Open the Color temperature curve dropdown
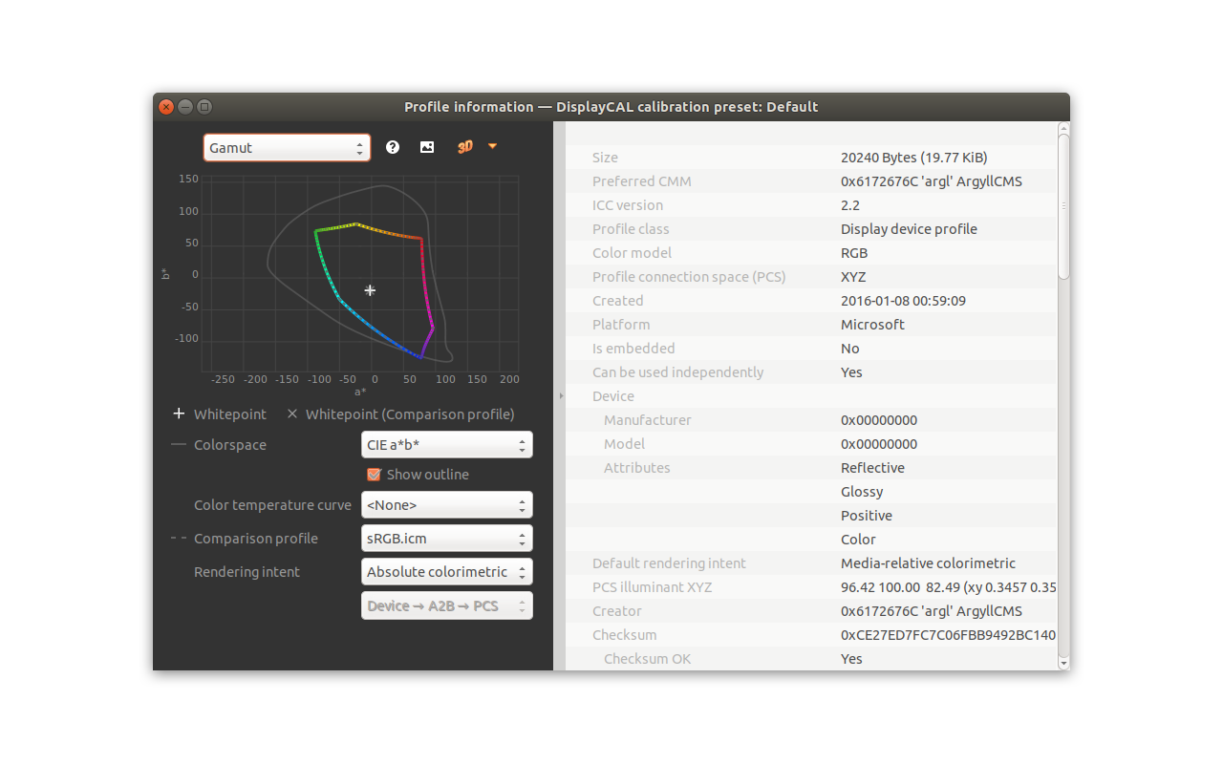Viewport: 1223px width, 764px height. 446,505
